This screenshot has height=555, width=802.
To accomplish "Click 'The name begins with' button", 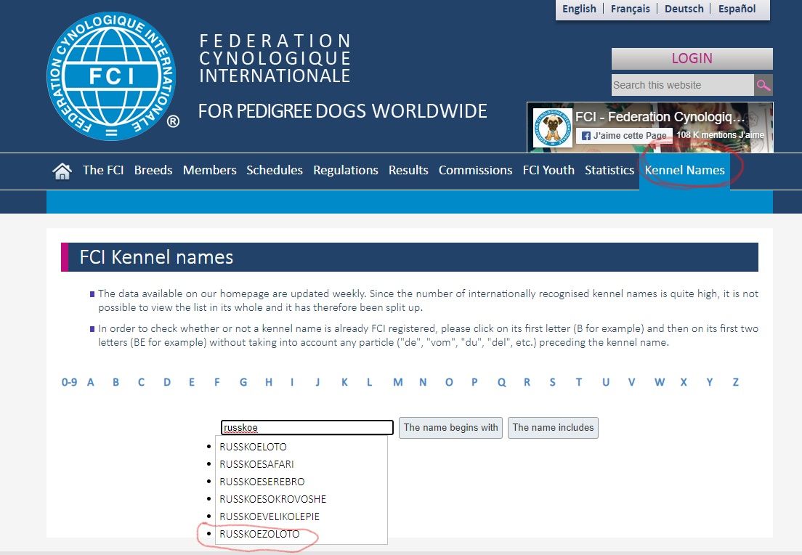I will click(x=450, y=428).
